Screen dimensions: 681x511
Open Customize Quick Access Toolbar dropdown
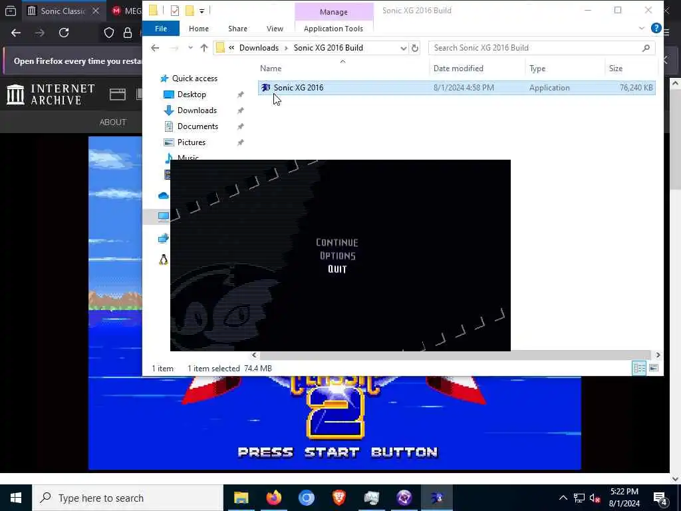pyautogui.click(x=202, y=11)
